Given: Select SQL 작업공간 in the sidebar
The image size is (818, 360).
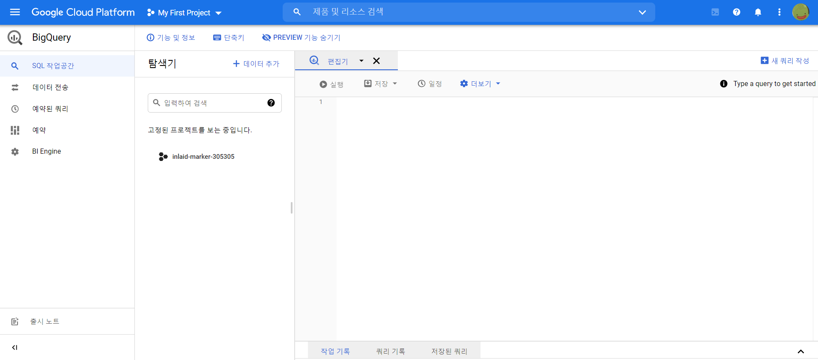Looking at the screenshot, I should [x=67, y=66].
